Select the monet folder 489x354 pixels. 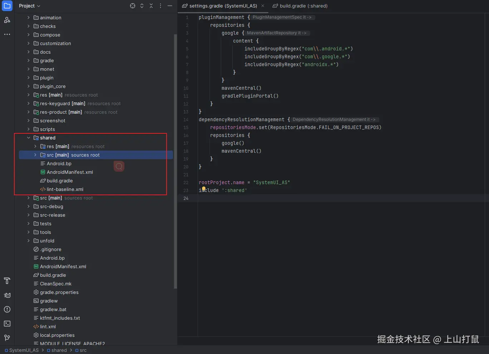pyautogui.click(x=47, y=69)
